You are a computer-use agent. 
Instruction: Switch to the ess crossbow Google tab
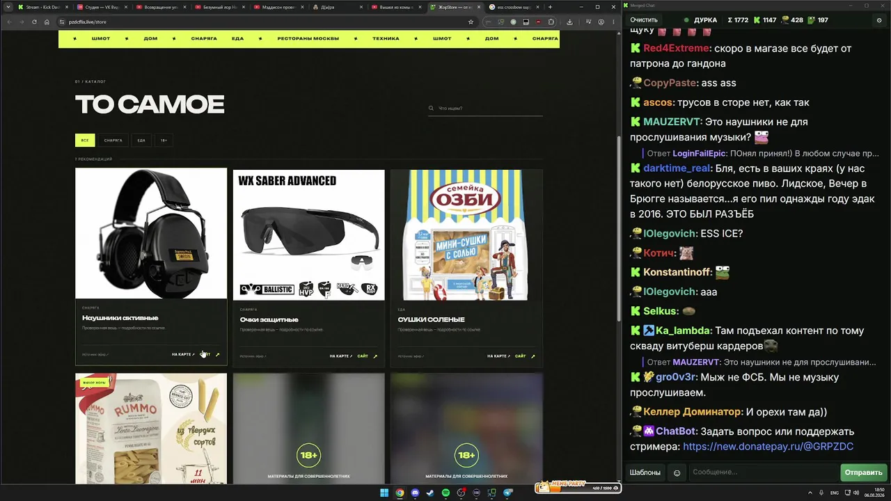click(x=512, y=7)
